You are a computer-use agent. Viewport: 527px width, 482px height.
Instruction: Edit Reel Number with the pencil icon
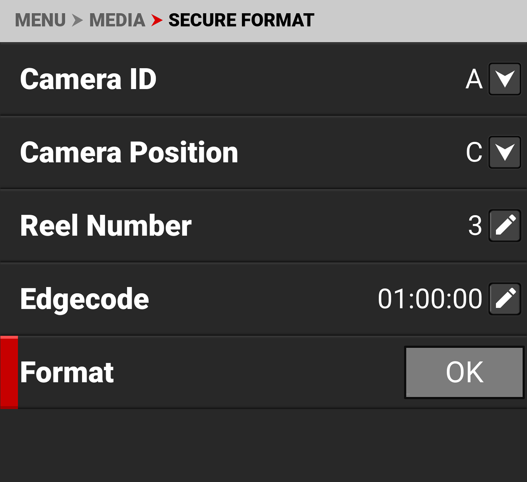[505, 226]
